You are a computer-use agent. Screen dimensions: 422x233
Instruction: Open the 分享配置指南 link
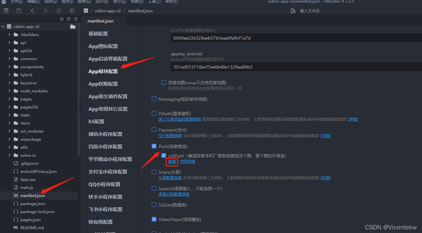170,178
